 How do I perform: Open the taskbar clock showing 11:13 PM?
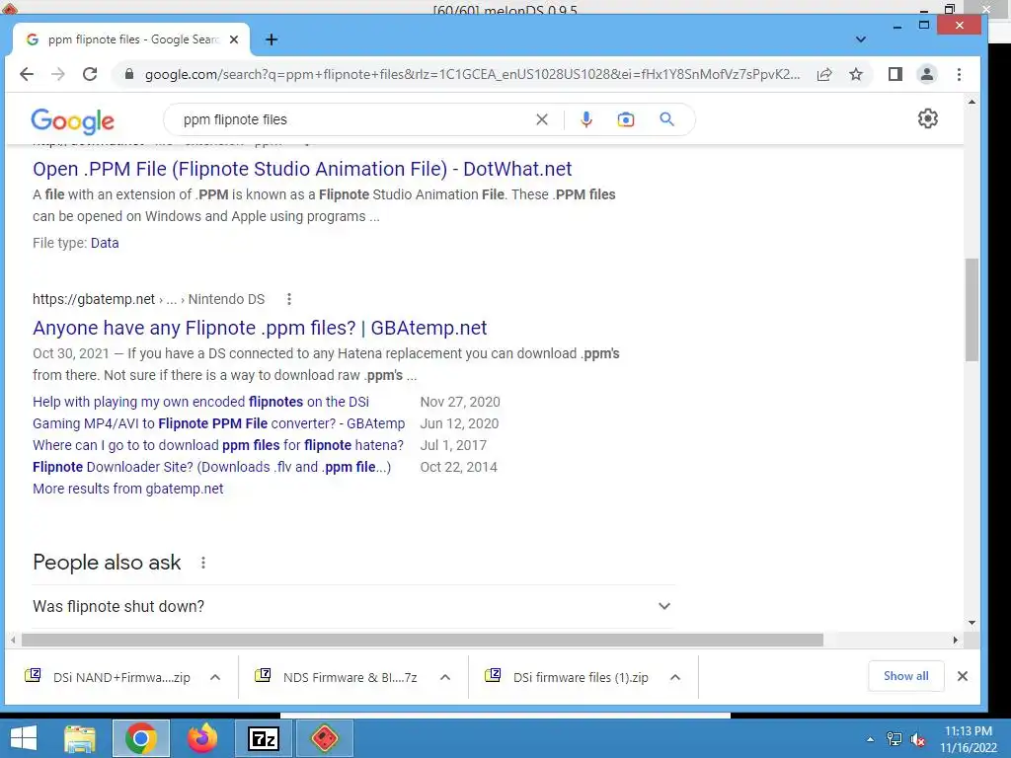[968, 739]
